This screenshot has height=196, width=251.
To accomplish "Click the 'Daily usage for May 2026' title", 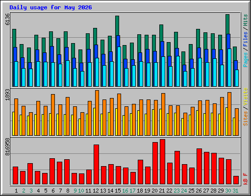I will click(x=50, y=7).
